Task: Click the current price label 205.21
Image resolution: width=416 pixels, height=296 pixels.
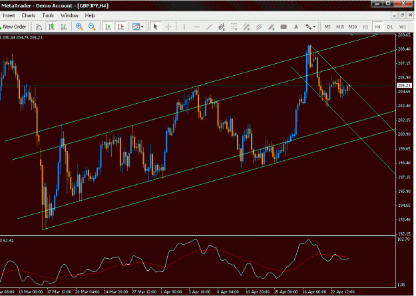Action: [404, 85]
